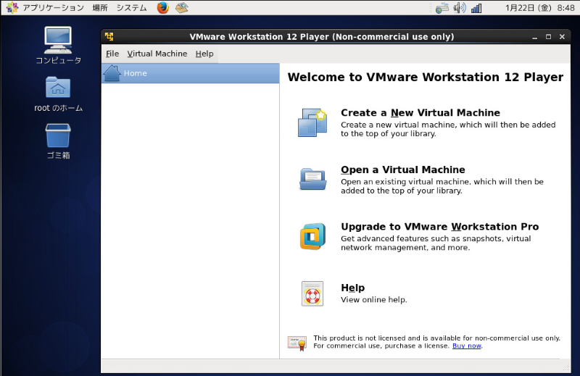The image size is (580, 376).
Task: Click the network connection tray icon
Action: pos(442,8)
